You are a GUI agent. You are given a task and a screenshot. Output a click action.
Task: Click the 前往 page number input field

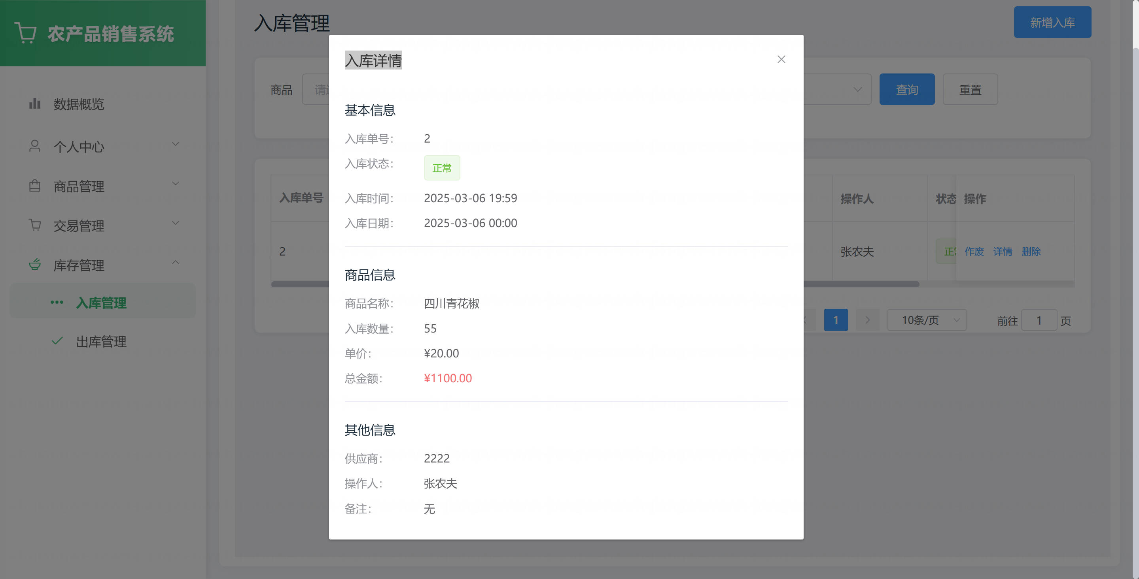coord(1039,320)
